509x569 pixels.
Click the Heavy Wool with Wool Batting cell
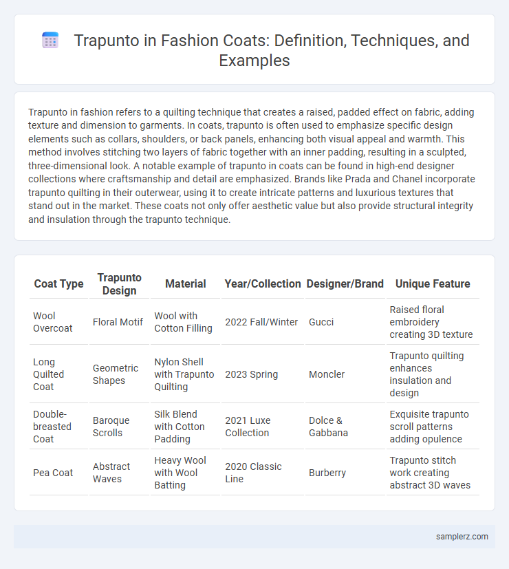186,473
